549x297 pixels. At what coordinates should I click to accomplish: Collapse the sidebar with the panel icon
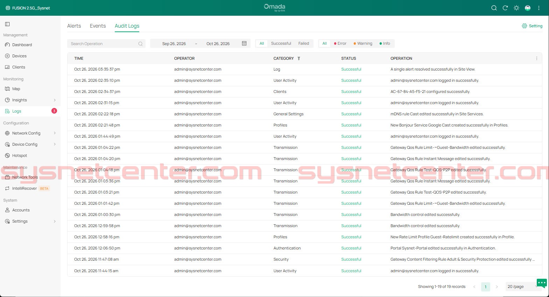pyautogui.click(x=7, y=24)
